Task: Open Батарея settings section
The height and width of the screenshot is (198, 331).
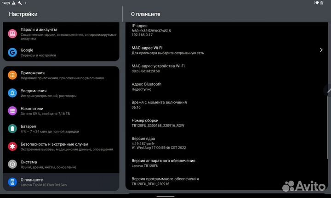Action: click(61, 129)
